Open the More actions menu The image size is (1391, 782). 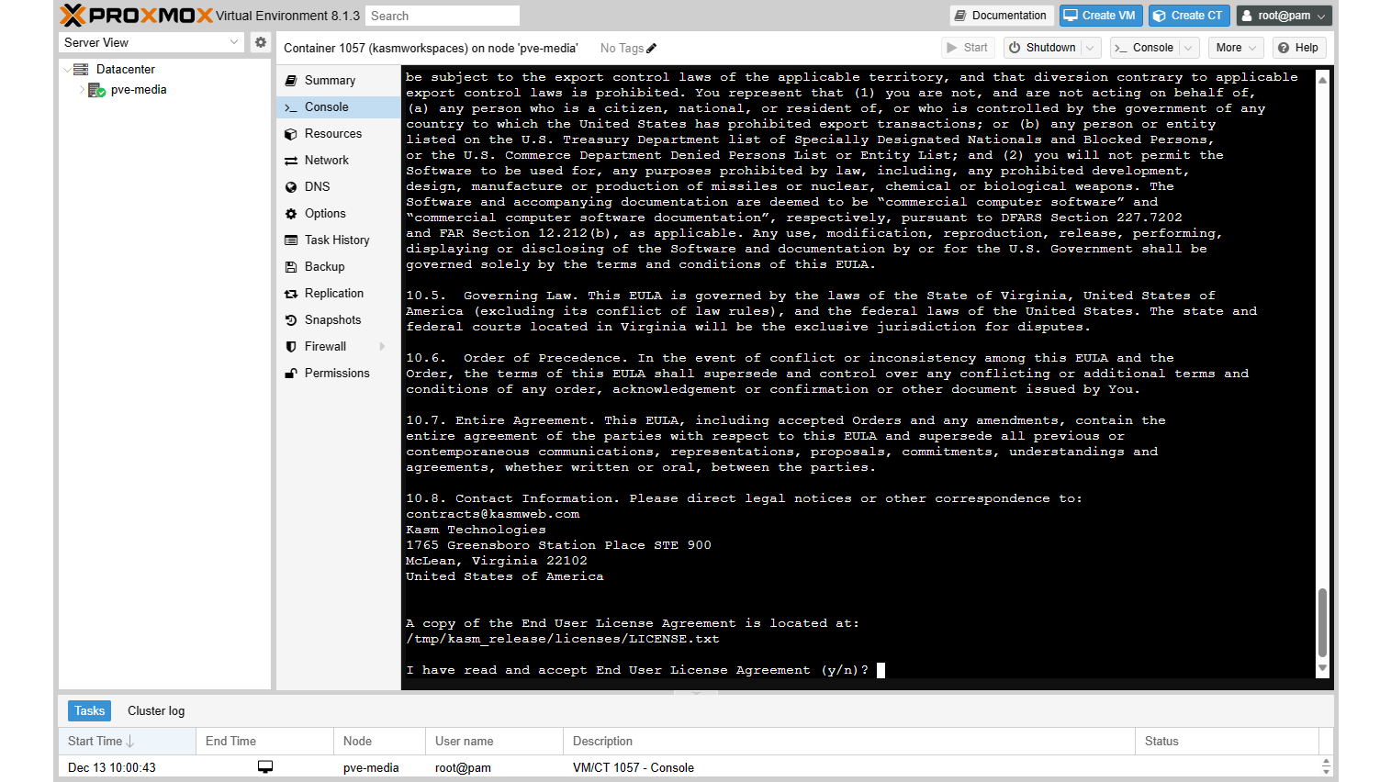[1236, 47]
